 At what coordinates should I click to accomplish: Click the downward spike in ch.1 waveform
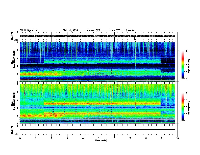pyautogui.click(x=134, y=38)
